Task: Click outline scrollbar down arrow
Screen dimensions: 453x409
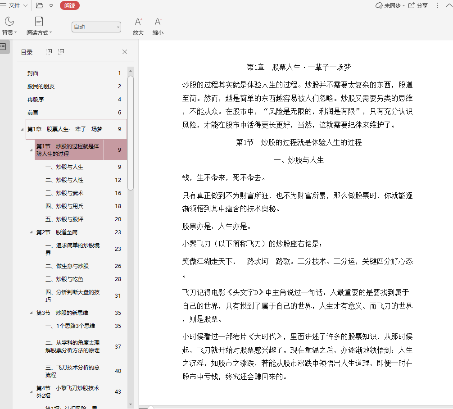Action: (x=131, y=404)
